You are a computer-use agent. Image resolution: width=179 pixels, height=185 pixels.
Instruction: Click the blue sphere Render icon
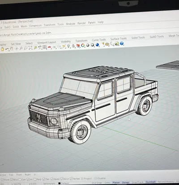point(98,44)
